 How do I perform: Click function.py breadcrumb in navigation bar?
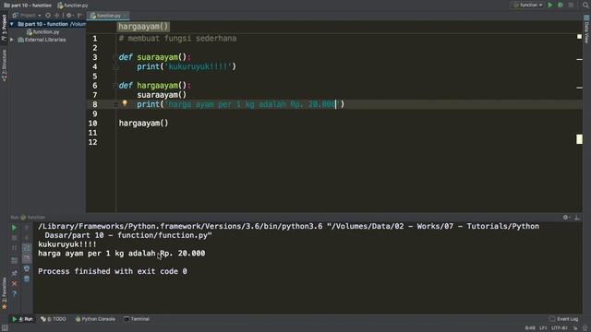(73, 6)
